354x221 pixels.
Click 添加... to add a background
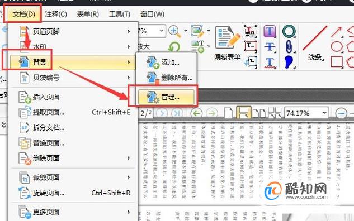pos(166,63)
